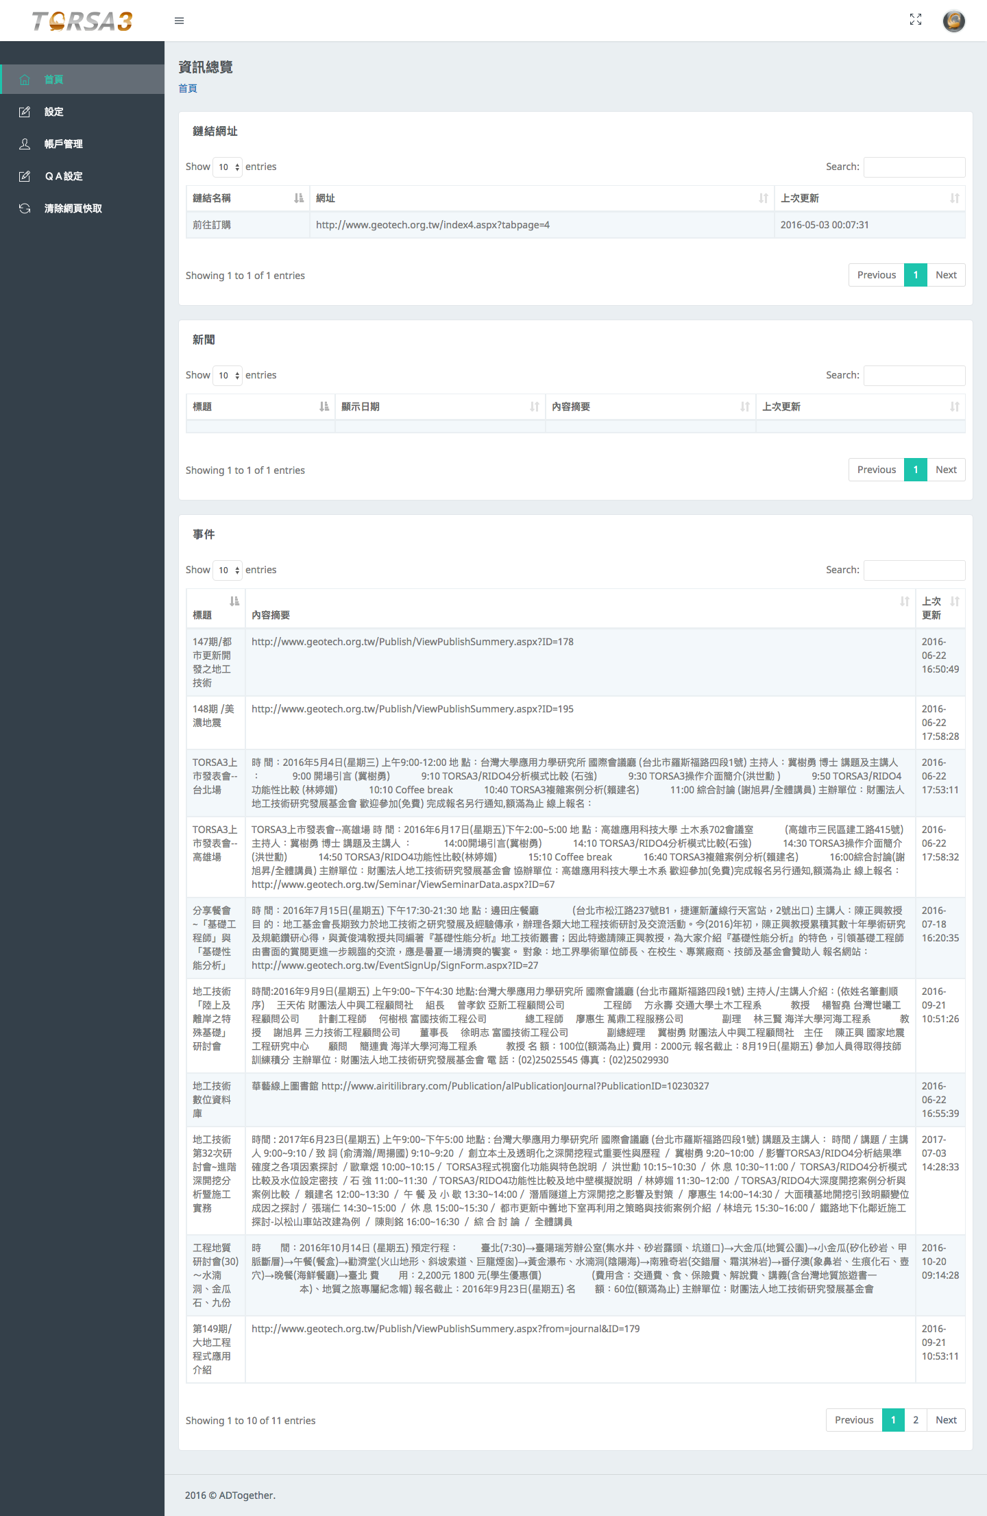This screenshot has height=1516, width=987.
Task: Sort news table by 顯示日期 sort icon
Action: point(535,407)
